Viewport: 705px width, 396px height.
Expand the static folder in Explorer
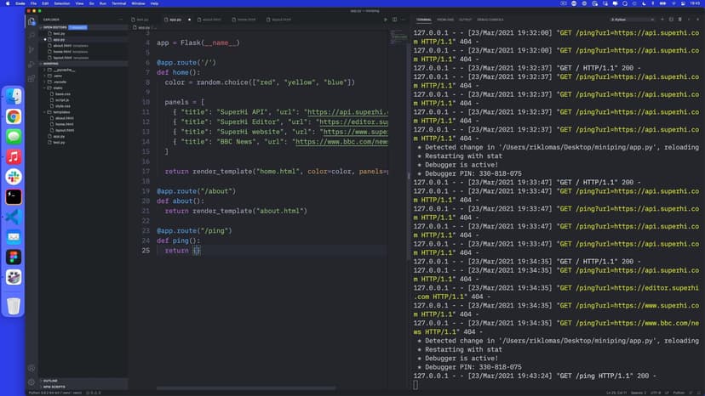coord(56,88)
